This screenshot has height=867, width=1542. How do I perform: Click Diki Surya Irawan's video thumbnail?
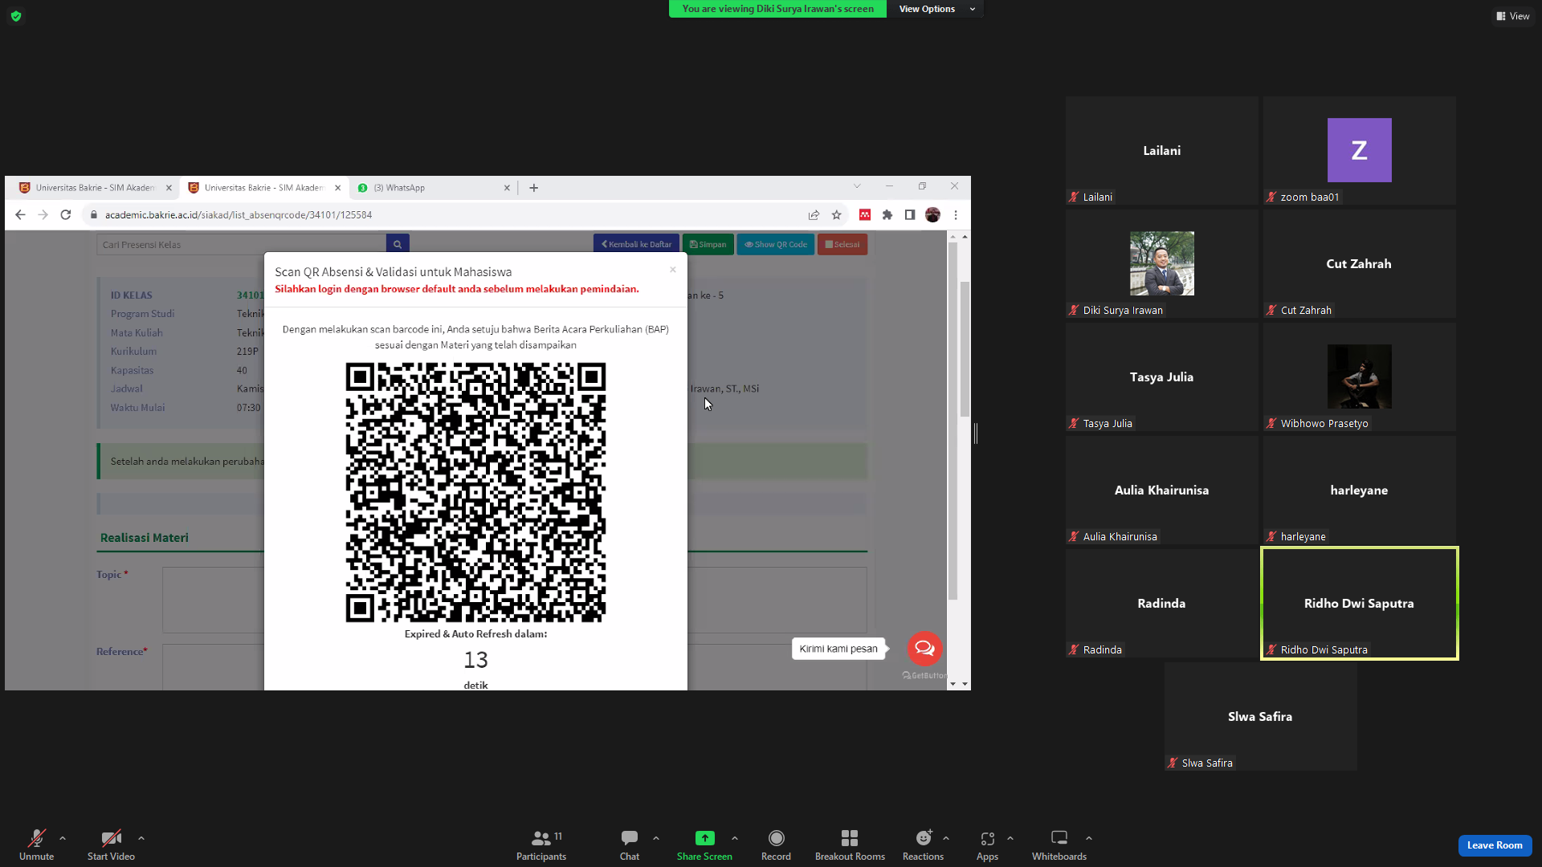click(x=1162, y=263)
